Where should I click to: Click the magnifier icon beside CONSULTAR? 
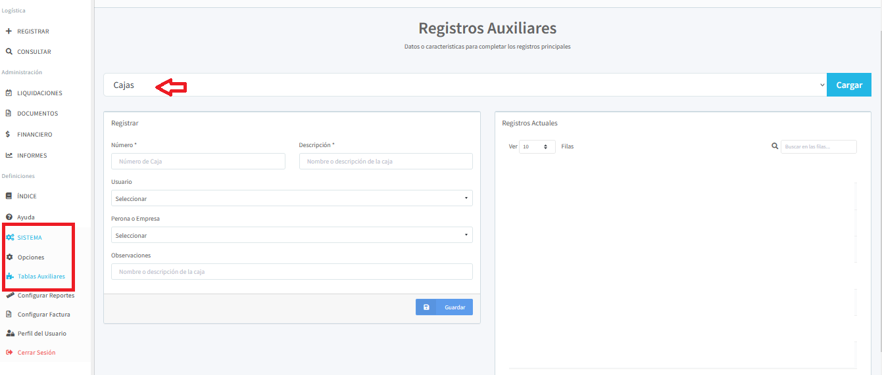point(9,52)
